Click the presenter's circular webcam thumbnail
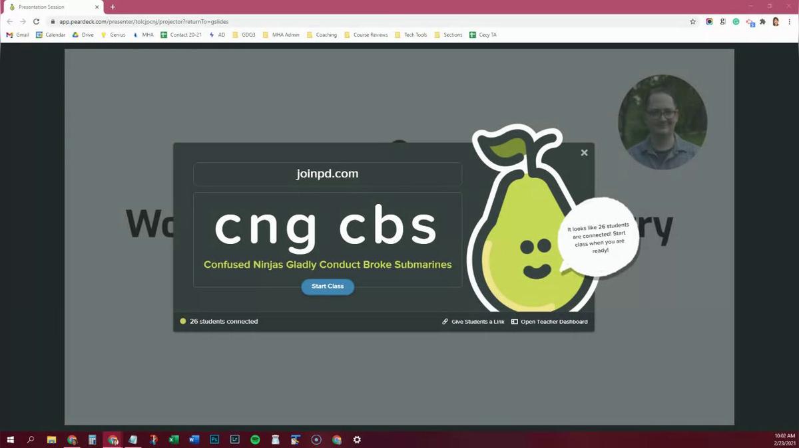 coord(662,122)
